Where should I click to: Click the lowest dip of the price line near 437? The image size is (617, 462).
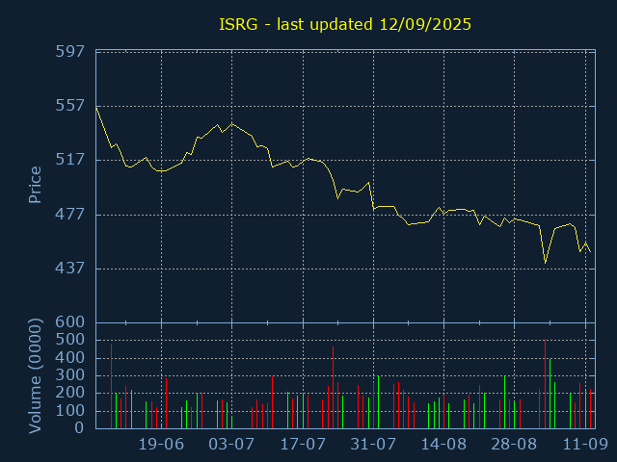[x=545, y=263]
